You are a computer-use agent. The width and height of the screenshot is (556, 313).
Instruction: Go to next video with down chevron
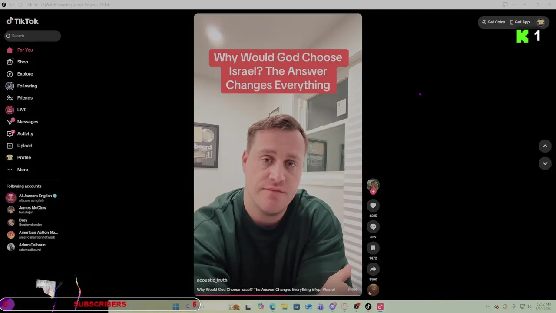(x=545, y=163)
